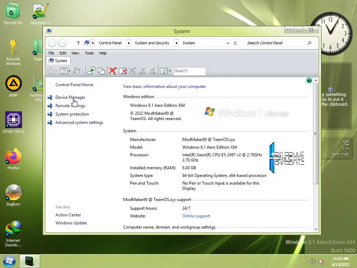Select CPUID CPU-Z desktop icon

[14, 122]
